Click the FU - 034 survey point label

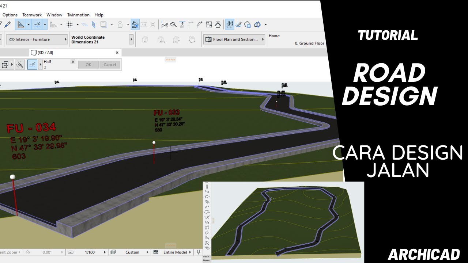point(31,128)
